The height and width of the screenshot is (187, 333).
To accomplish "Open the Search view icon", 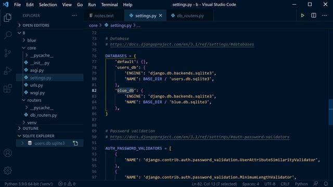I will 8,35.
